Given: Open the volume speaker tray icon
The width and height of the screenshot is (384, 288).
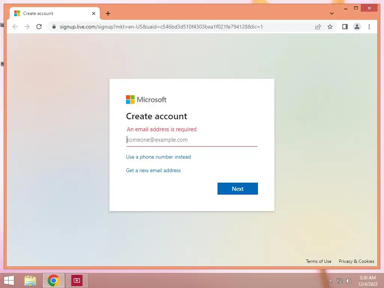Looking at the screenshot, I should point(348,280).
